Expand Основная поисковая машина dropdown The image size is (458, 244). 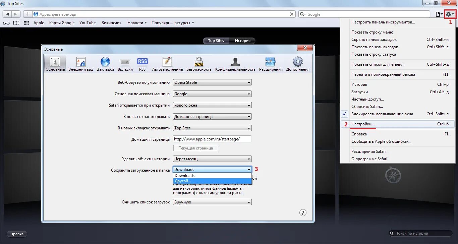click(x=212, y=94)
